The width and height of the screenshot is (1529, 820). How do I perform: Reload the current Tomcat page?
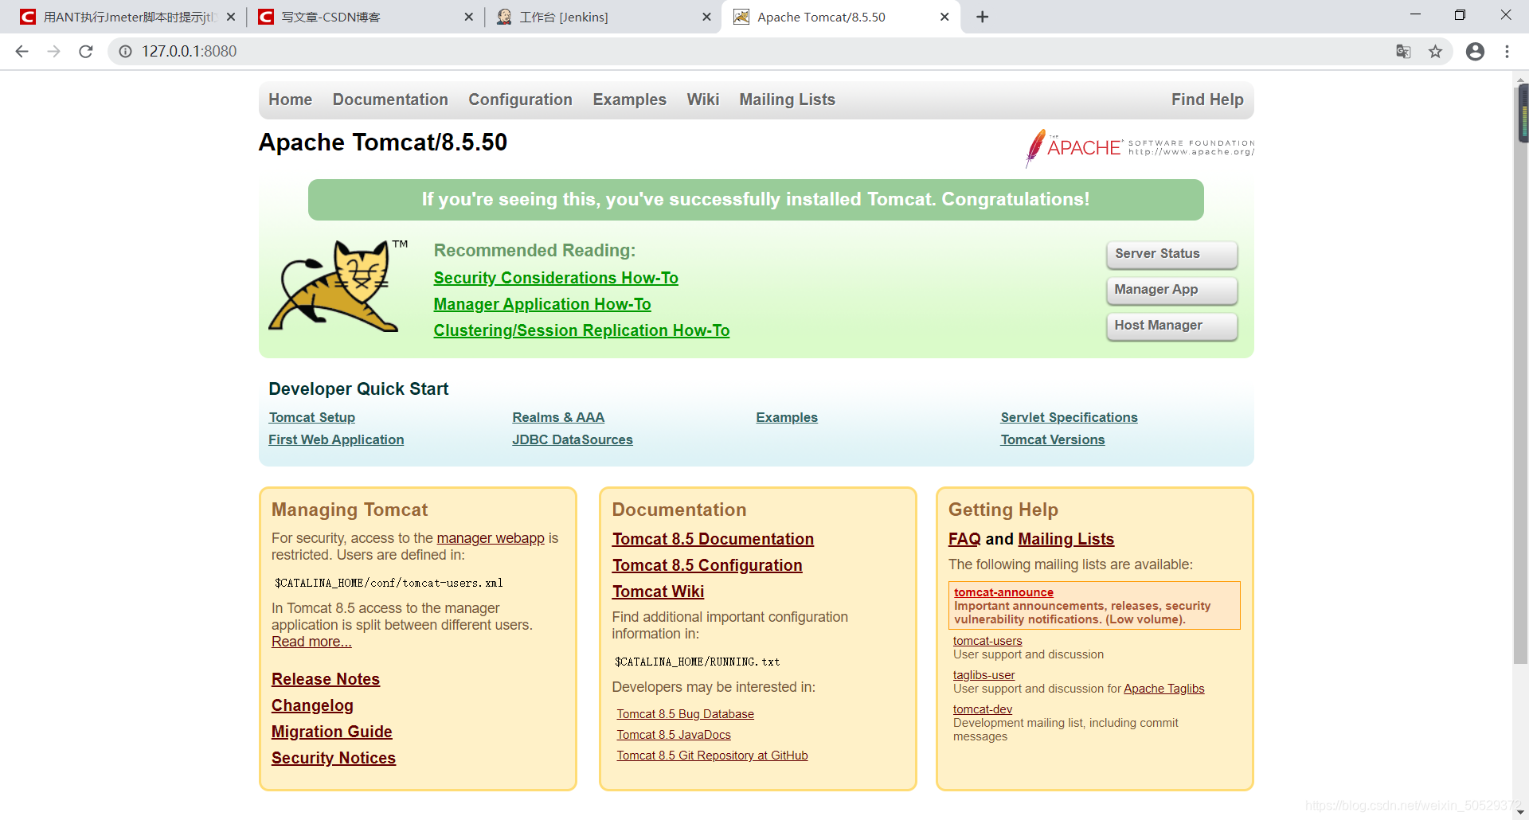[x=86, y=52]
